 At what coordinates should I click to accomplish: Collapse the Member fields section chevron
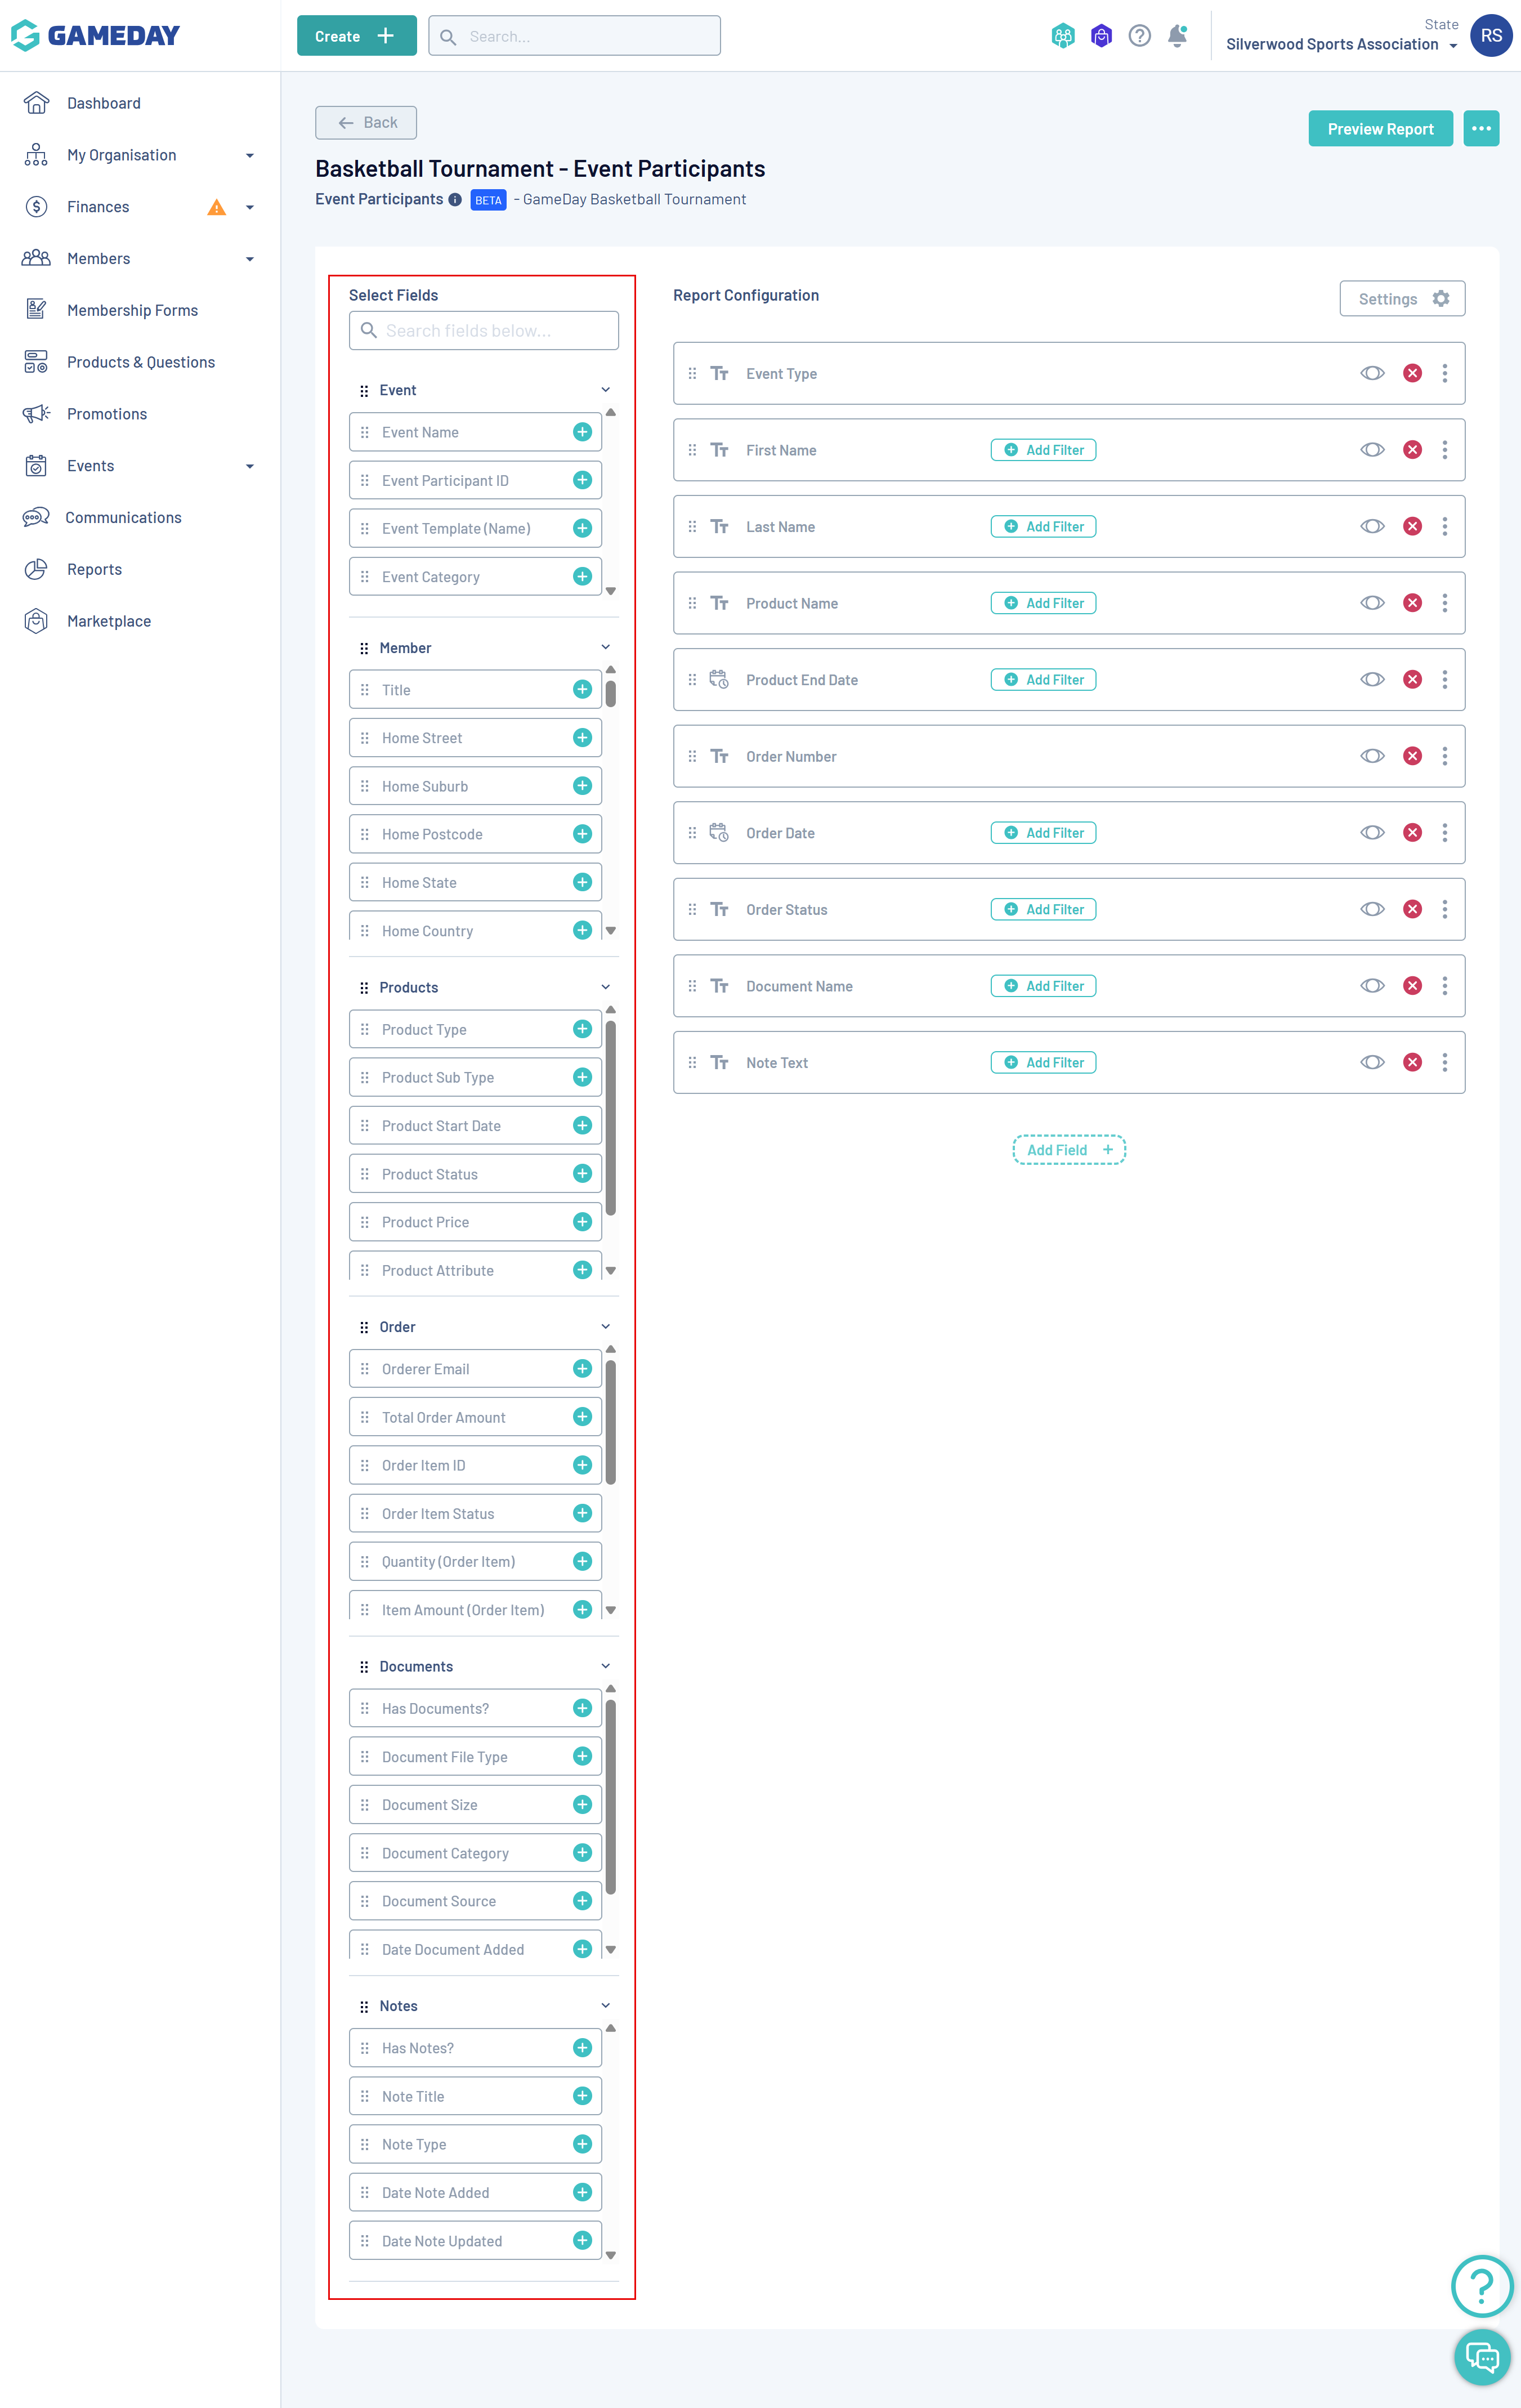coord(605,647)
